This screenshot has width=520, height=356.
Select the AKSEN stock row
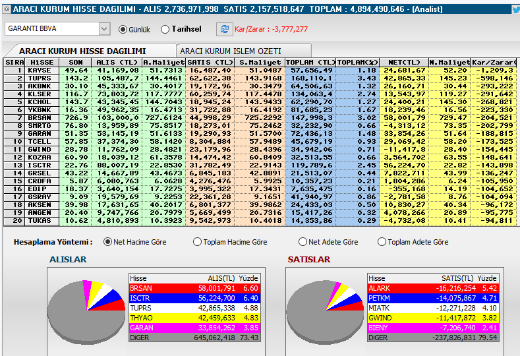260,205
